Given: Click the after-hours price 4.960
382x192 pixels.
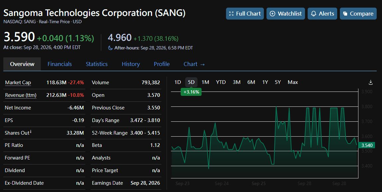Looking at the screenshot, I should pos(119,38).
